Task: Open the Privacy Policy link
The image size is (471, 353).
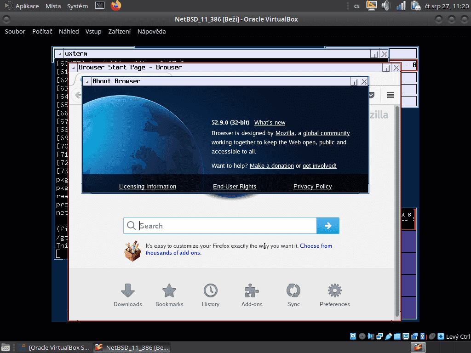Action: click(312, 187)
